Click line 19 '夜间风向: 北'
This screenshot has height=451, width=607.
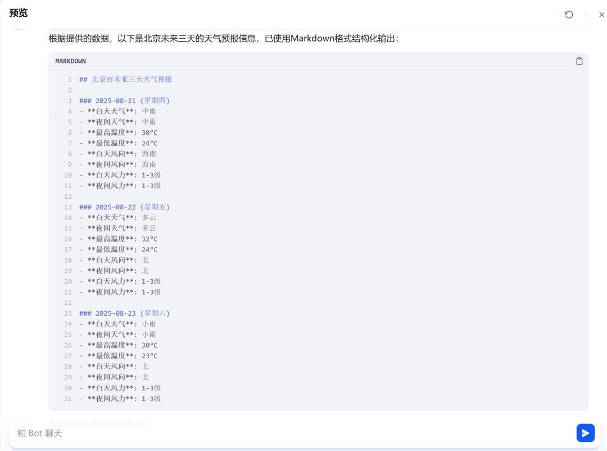pos(114,271)
